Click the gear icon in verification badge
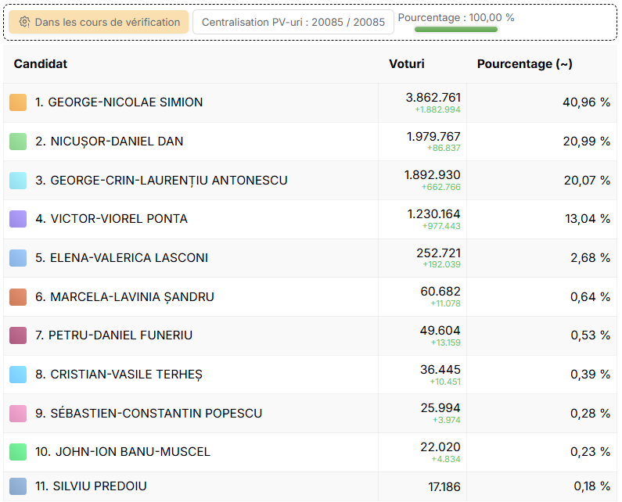Viewport: 622px width, 502px height. pyautogui.click(x=24, y=22)
